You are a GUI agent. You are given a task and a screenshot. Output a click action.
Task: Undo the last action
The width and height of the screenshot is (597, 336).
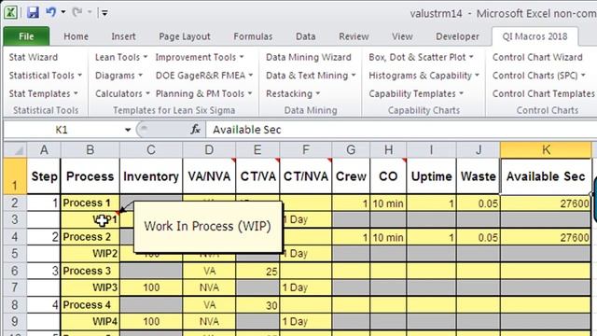click(51, 12)
